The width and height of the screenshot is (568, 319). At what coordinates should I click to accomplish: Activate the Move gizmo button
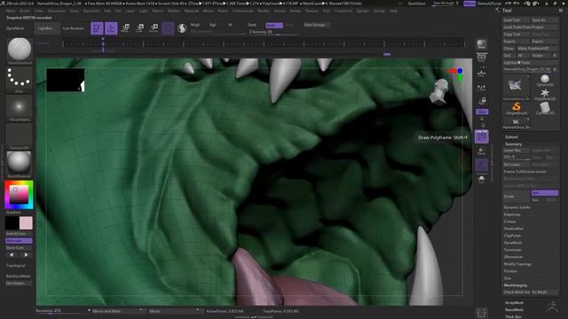pos(125,28)
